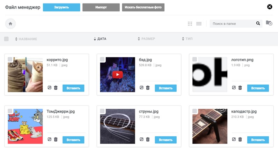Select the коррито.jpg checkbox

point(10,59)
